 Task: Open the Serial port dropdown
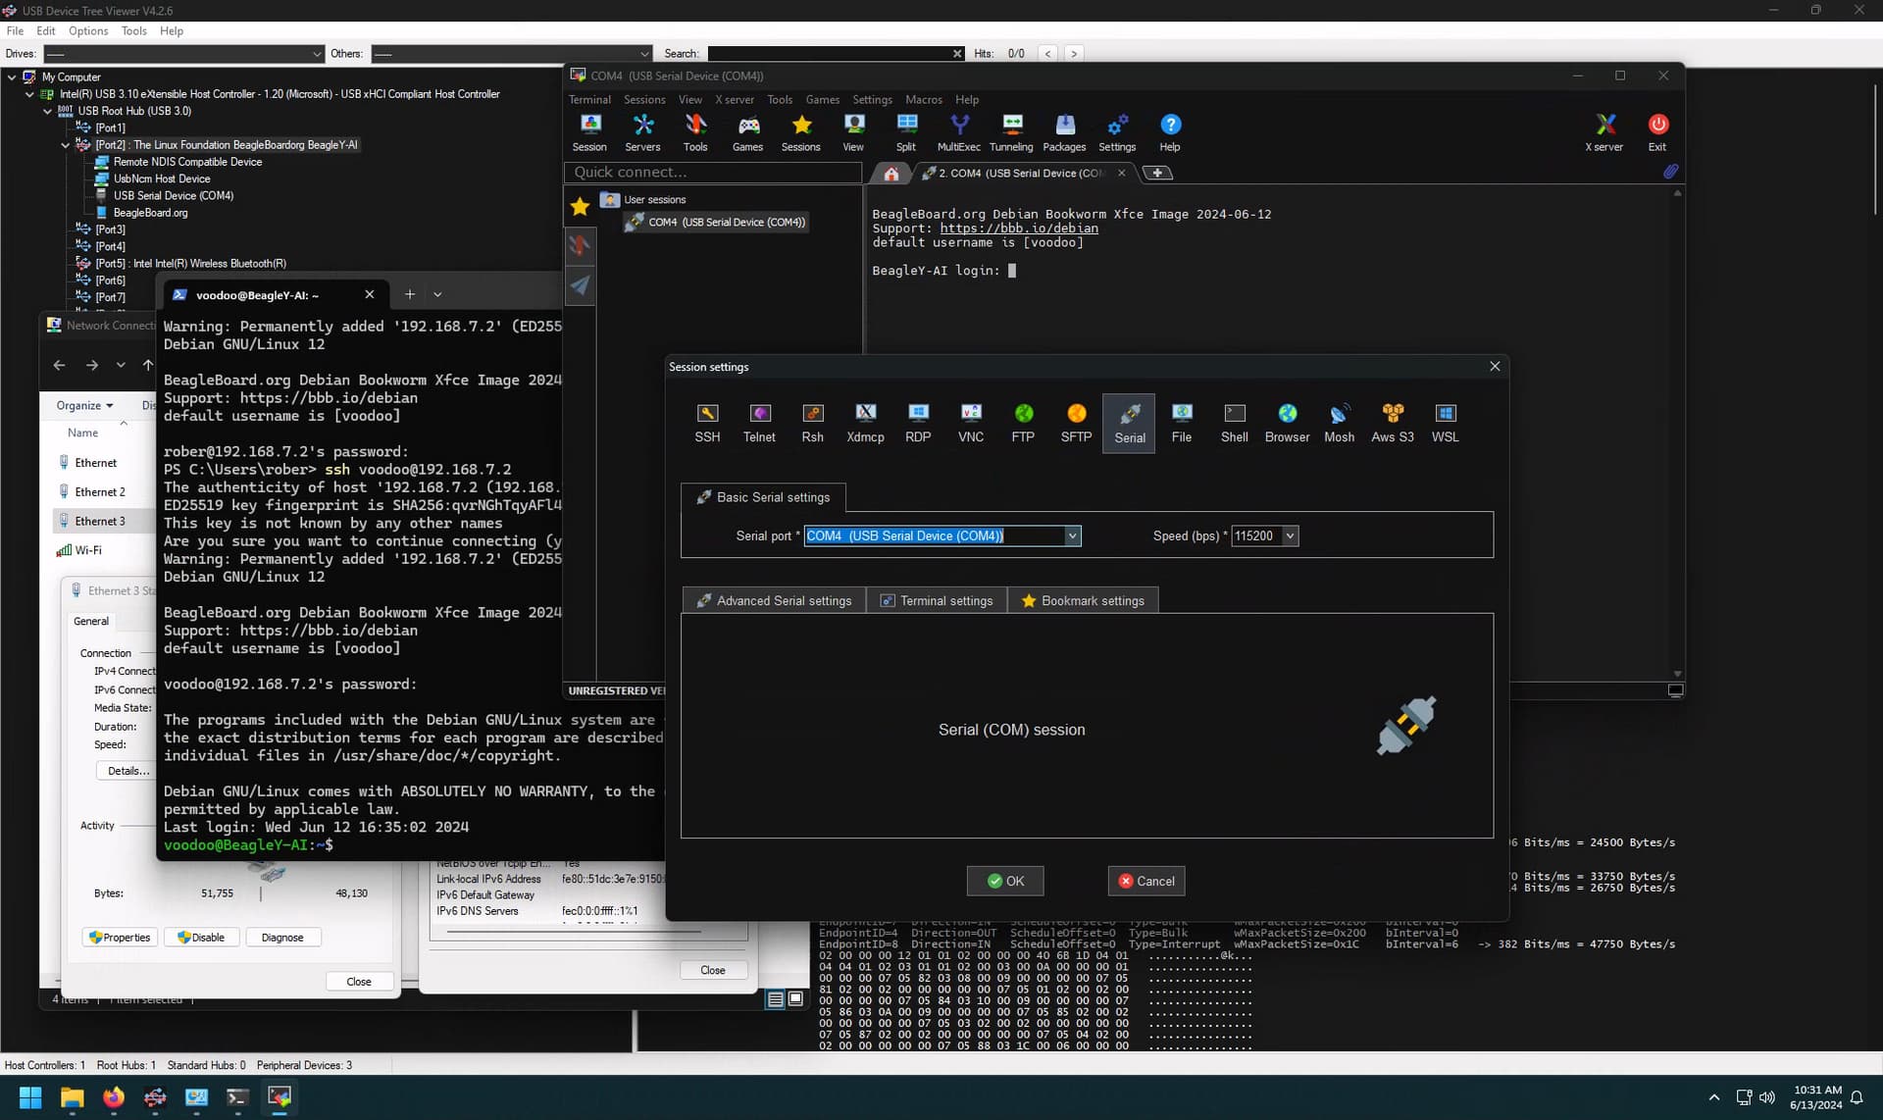[1072, 535]
